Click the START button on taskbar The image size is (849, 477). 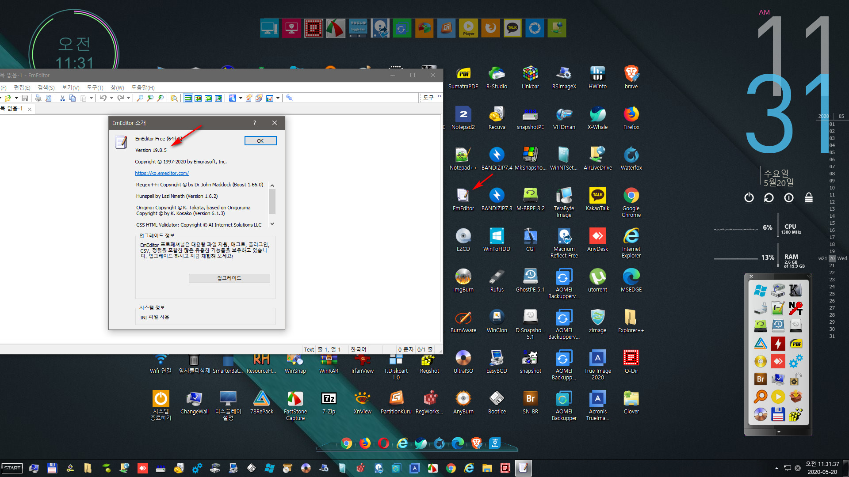12,468
